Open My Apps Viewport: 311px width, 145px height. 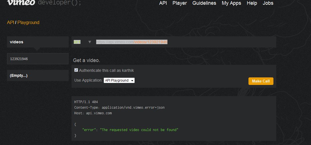231,3
